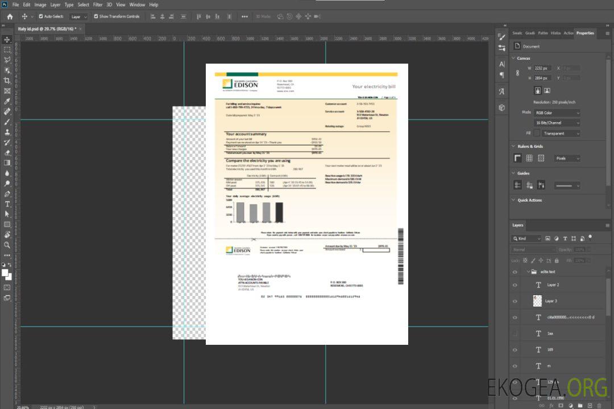Hide the 'cita0000000' text layer

(515, 318)
